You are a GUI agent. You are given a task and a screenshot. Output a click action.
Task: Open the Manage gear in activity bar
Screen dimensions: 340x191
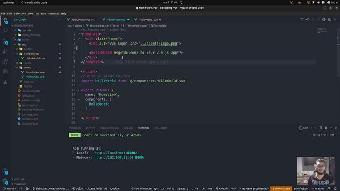tap(5, 181)
